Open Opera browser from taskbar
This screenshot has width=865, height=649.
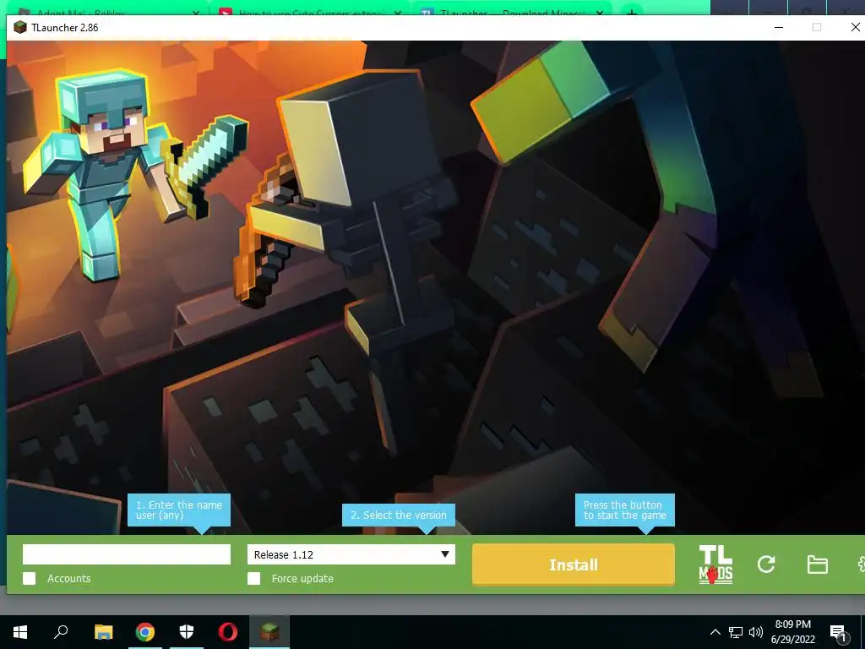tap(228, 632)
